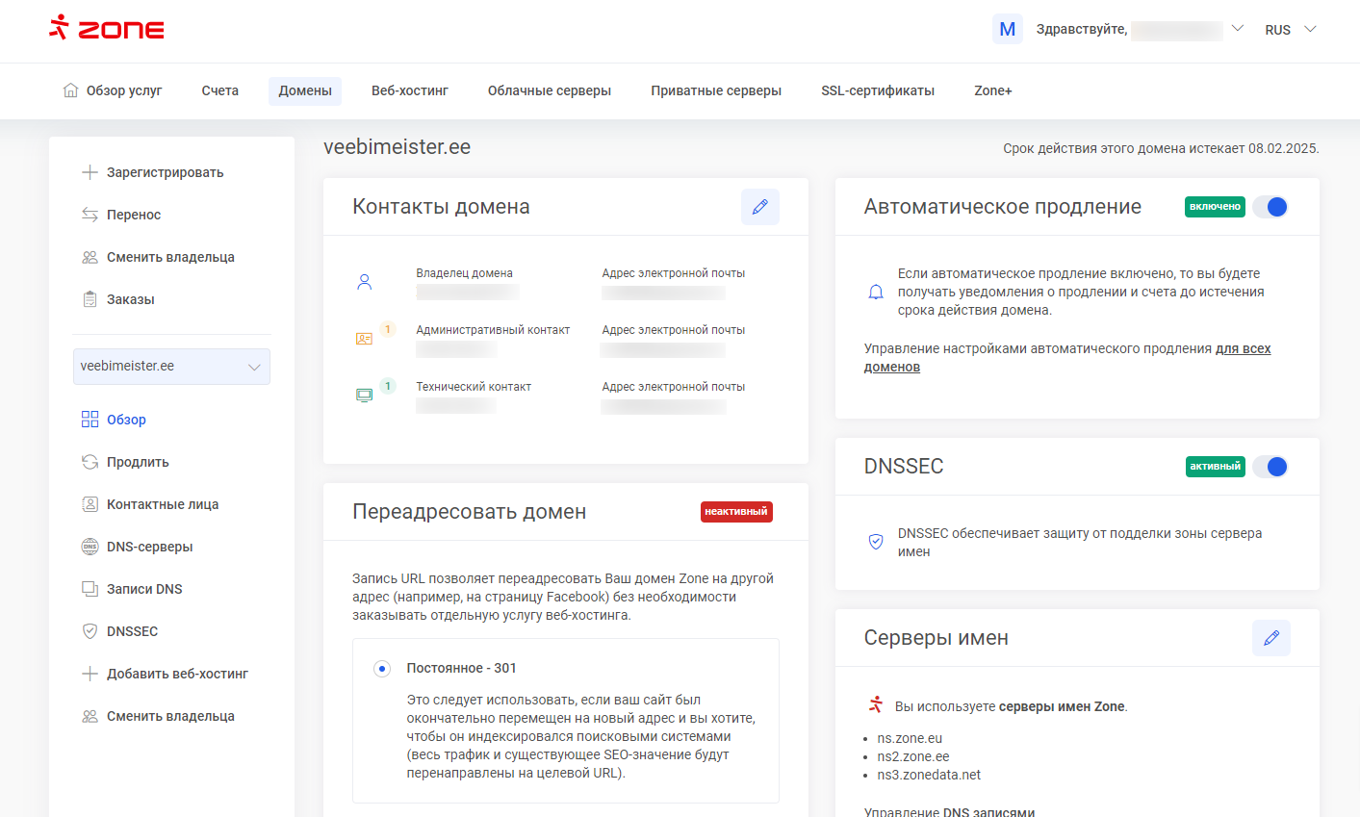Edit domain contacts with pencil icon
Viewport: 1360px width, 817px height.
(x=759, y=207)
